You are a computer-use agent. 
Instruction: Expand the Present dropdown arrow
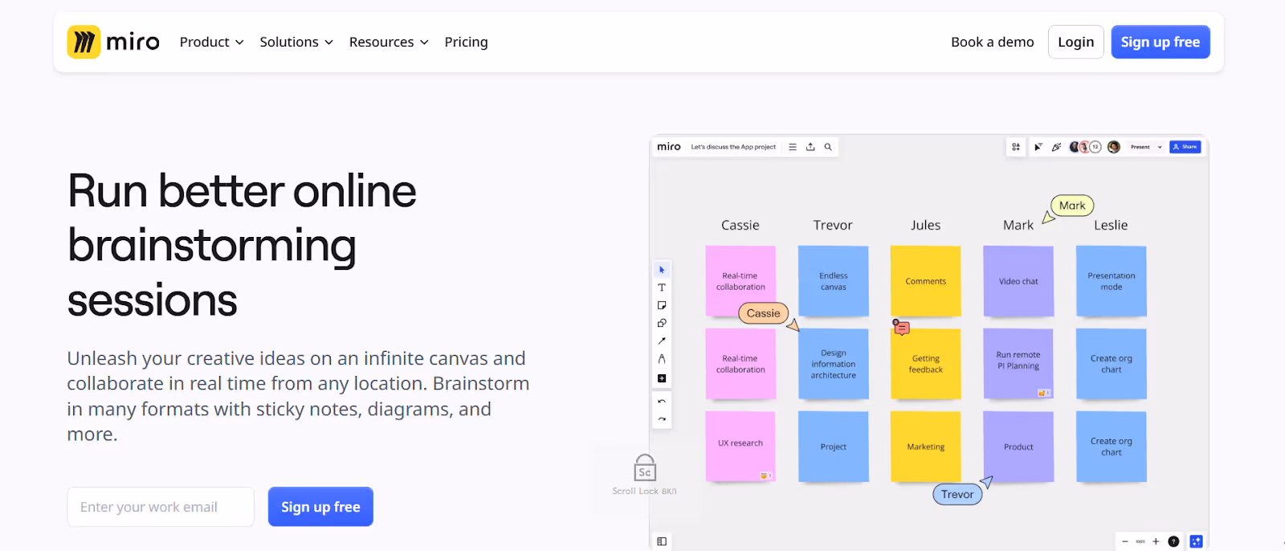pyautogui.click(x=1160, y=147)
